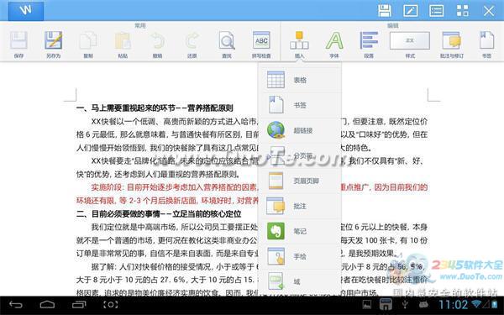The width and height of the screenshot is (504, 315).
Task: Open the 字体 (Font) options
Action: coord(334,45)
